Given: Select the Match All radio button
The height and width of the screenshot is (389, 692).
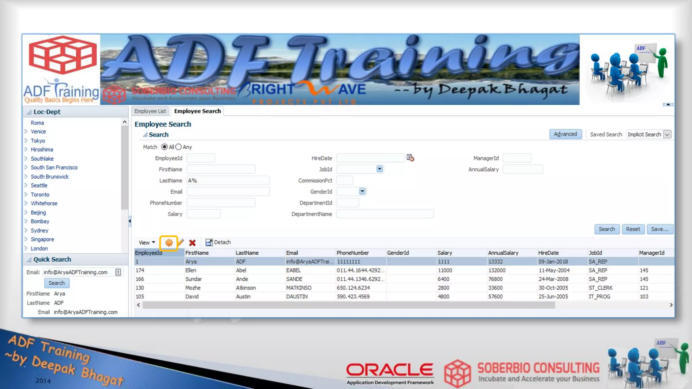Looking at the screenshot, I should coord(165,147).
